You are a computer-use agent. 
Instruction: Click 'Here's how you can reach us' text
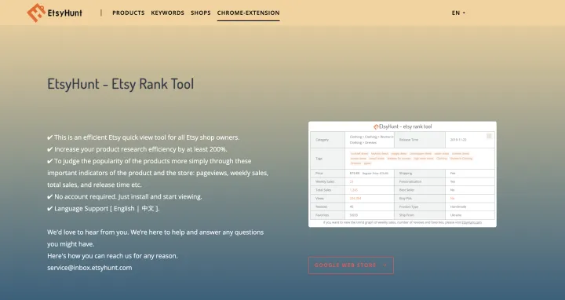click(112, 256)
